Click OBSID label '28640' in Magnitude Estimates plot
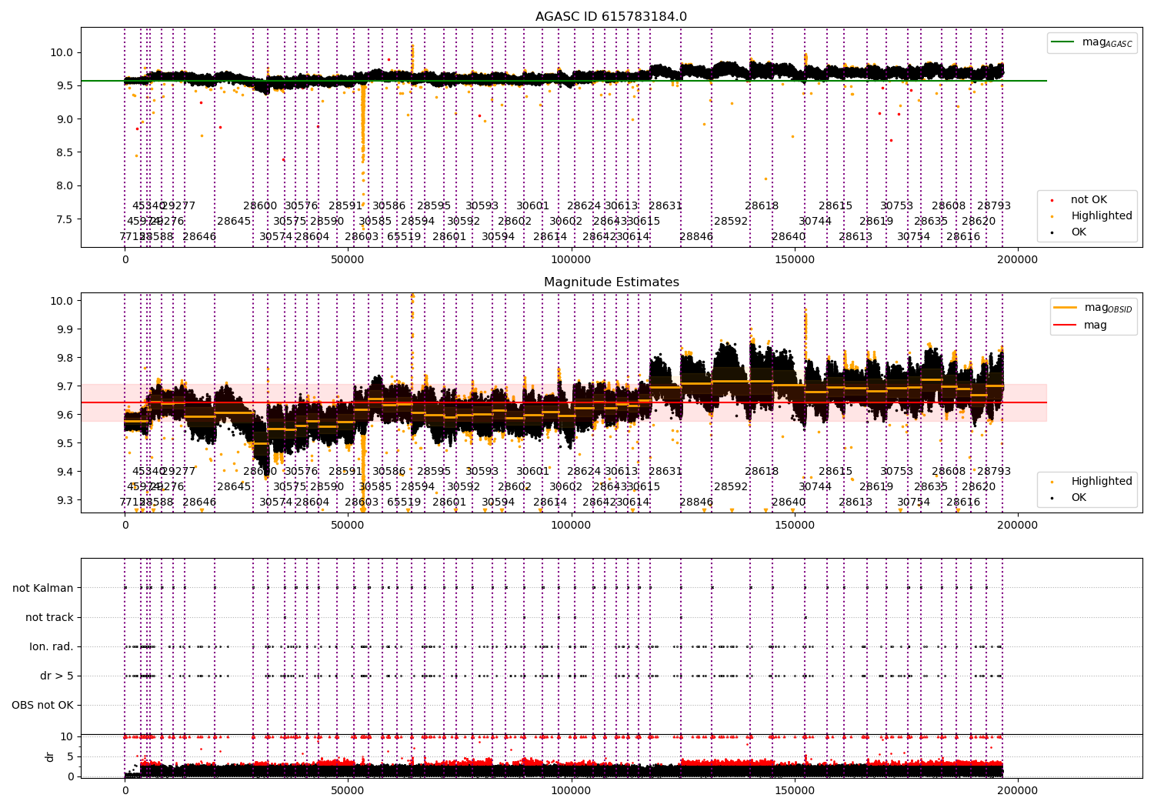Screen dimensions: 1154x808 (789, 502)
